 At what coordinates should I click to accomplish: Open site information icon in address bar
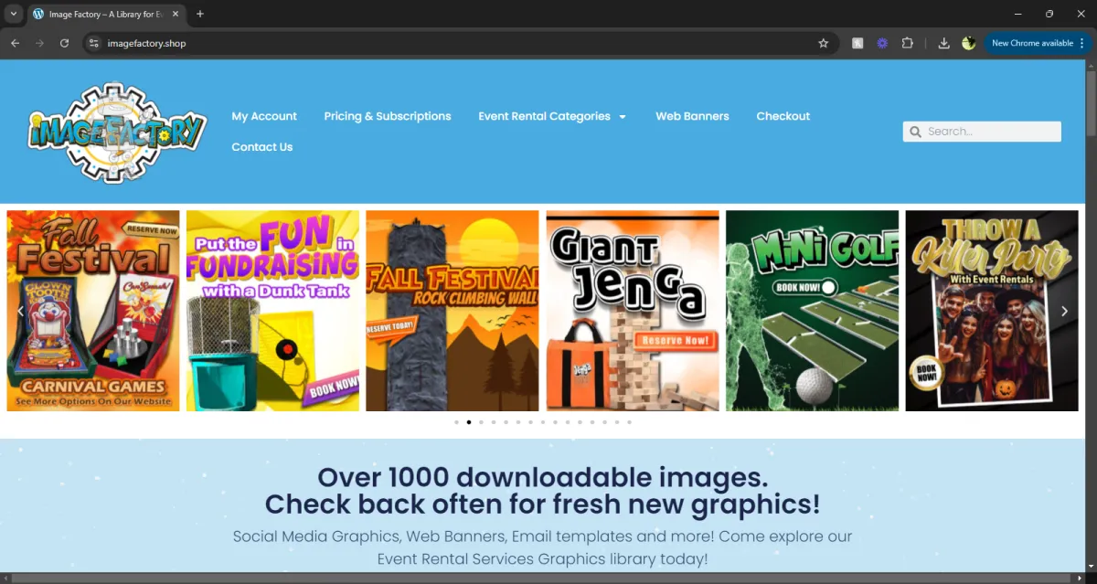click(x=93, y=43)
